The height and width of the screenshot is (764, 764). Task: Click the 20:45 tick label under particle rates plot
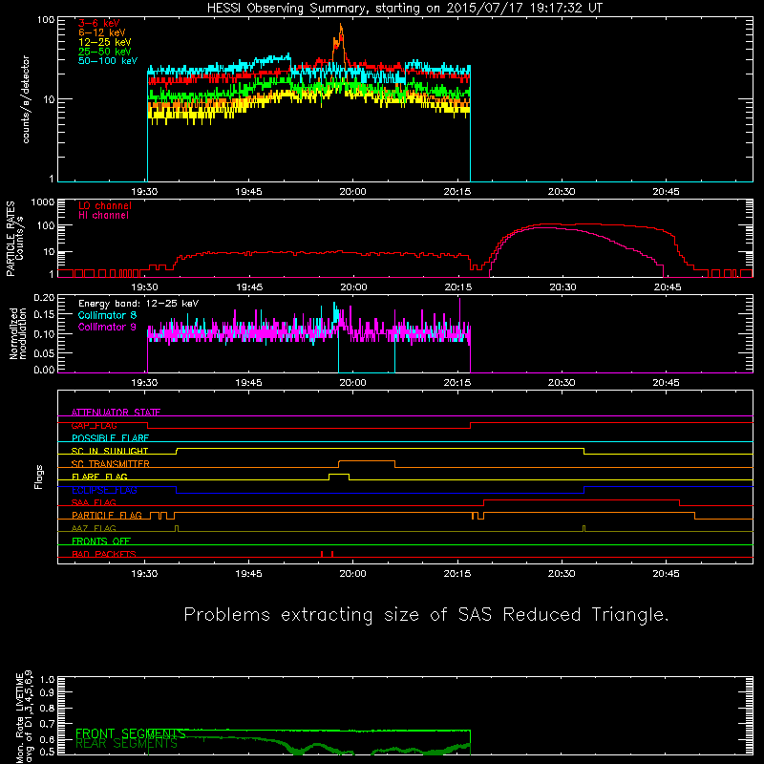pos(667,287)
